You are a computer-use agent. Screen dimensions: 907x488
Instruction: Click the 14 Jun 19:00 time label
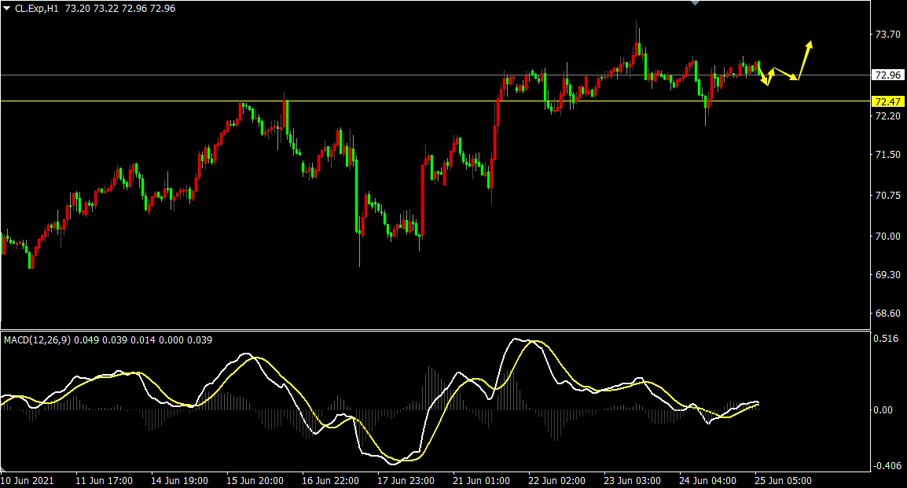179,481
